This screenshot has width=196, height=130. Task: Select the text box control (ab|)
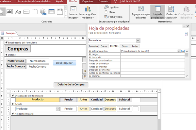click(x=10, y=12)
